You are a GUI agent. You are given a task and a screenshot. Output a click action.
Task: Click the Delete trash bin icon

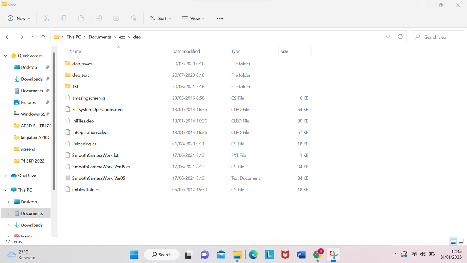coord(134,18)
